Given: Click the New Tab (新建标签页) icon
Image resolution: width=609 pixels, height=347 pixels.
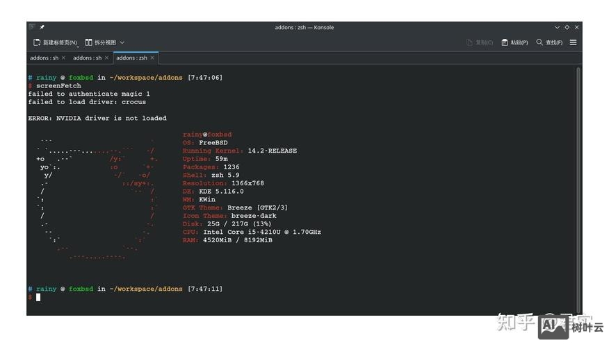Looking at the screenshot, I should click(37, 42).
